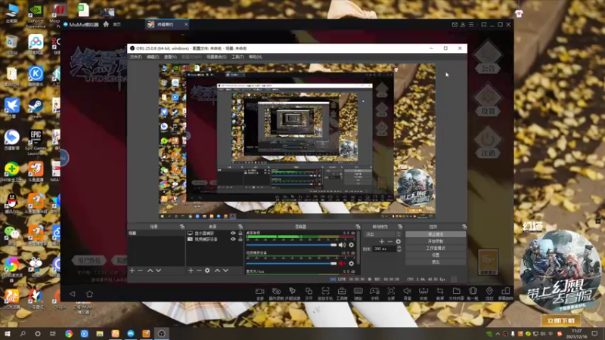
Task: Click MuMu Android home button
Action: tap(89, 294)
